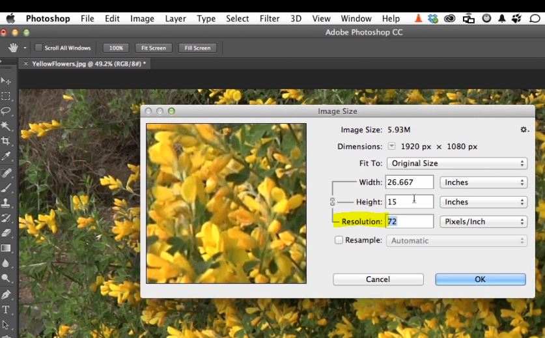Click OK to confirm Image Size
Screen dimensions: 545x338
pos(480,279)
